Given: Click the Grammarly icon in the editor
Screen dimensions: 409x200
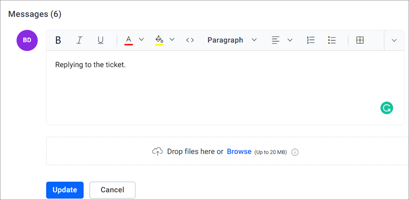Looking at the screenshot, I should click(387, 108).
